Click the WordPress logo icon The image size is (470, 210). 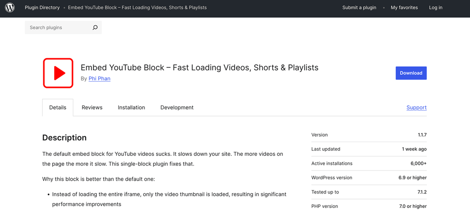coord(10,7)
